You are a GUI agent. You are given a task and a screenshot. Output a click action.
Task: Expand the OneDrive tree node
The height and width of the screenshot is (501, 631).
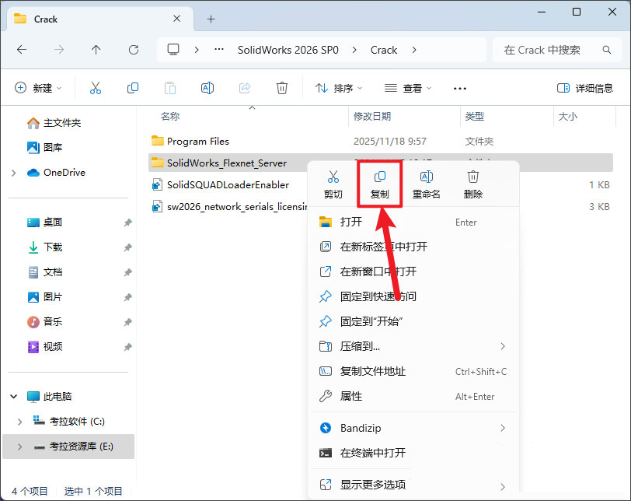click(14, 173)
